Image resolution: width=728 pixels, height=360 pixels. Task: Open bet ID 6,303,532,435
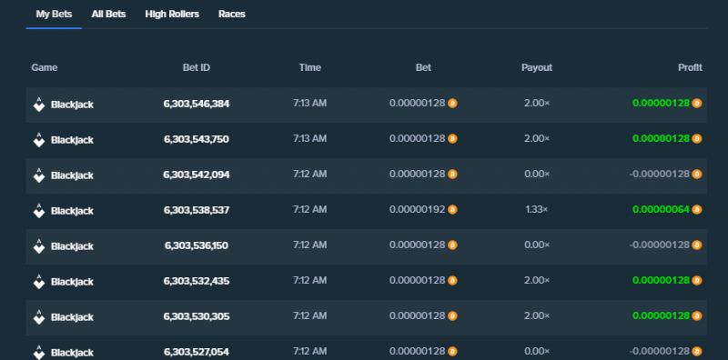pos(197,281)
